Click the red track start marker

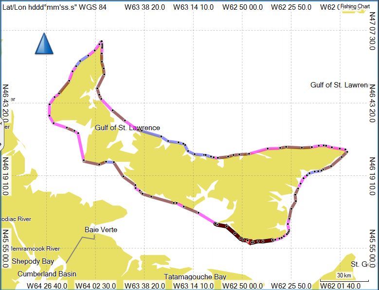pyautogui.click(x=249, y=242)
